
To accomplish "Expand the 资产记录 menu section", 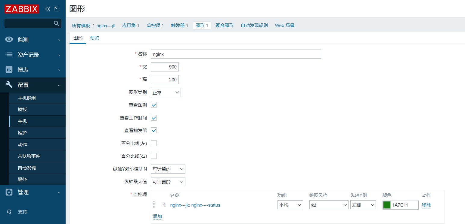I will click(33, 55).
